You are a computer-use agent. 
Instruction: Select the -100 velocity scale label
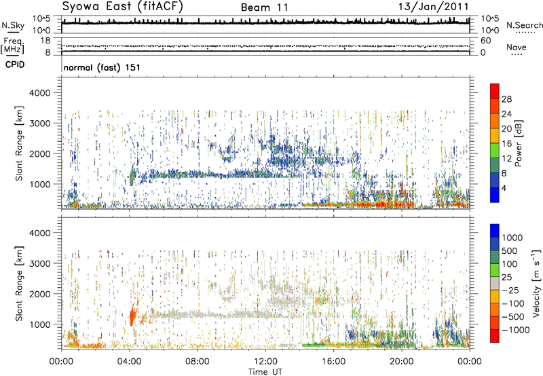click(x=513, y=303)
